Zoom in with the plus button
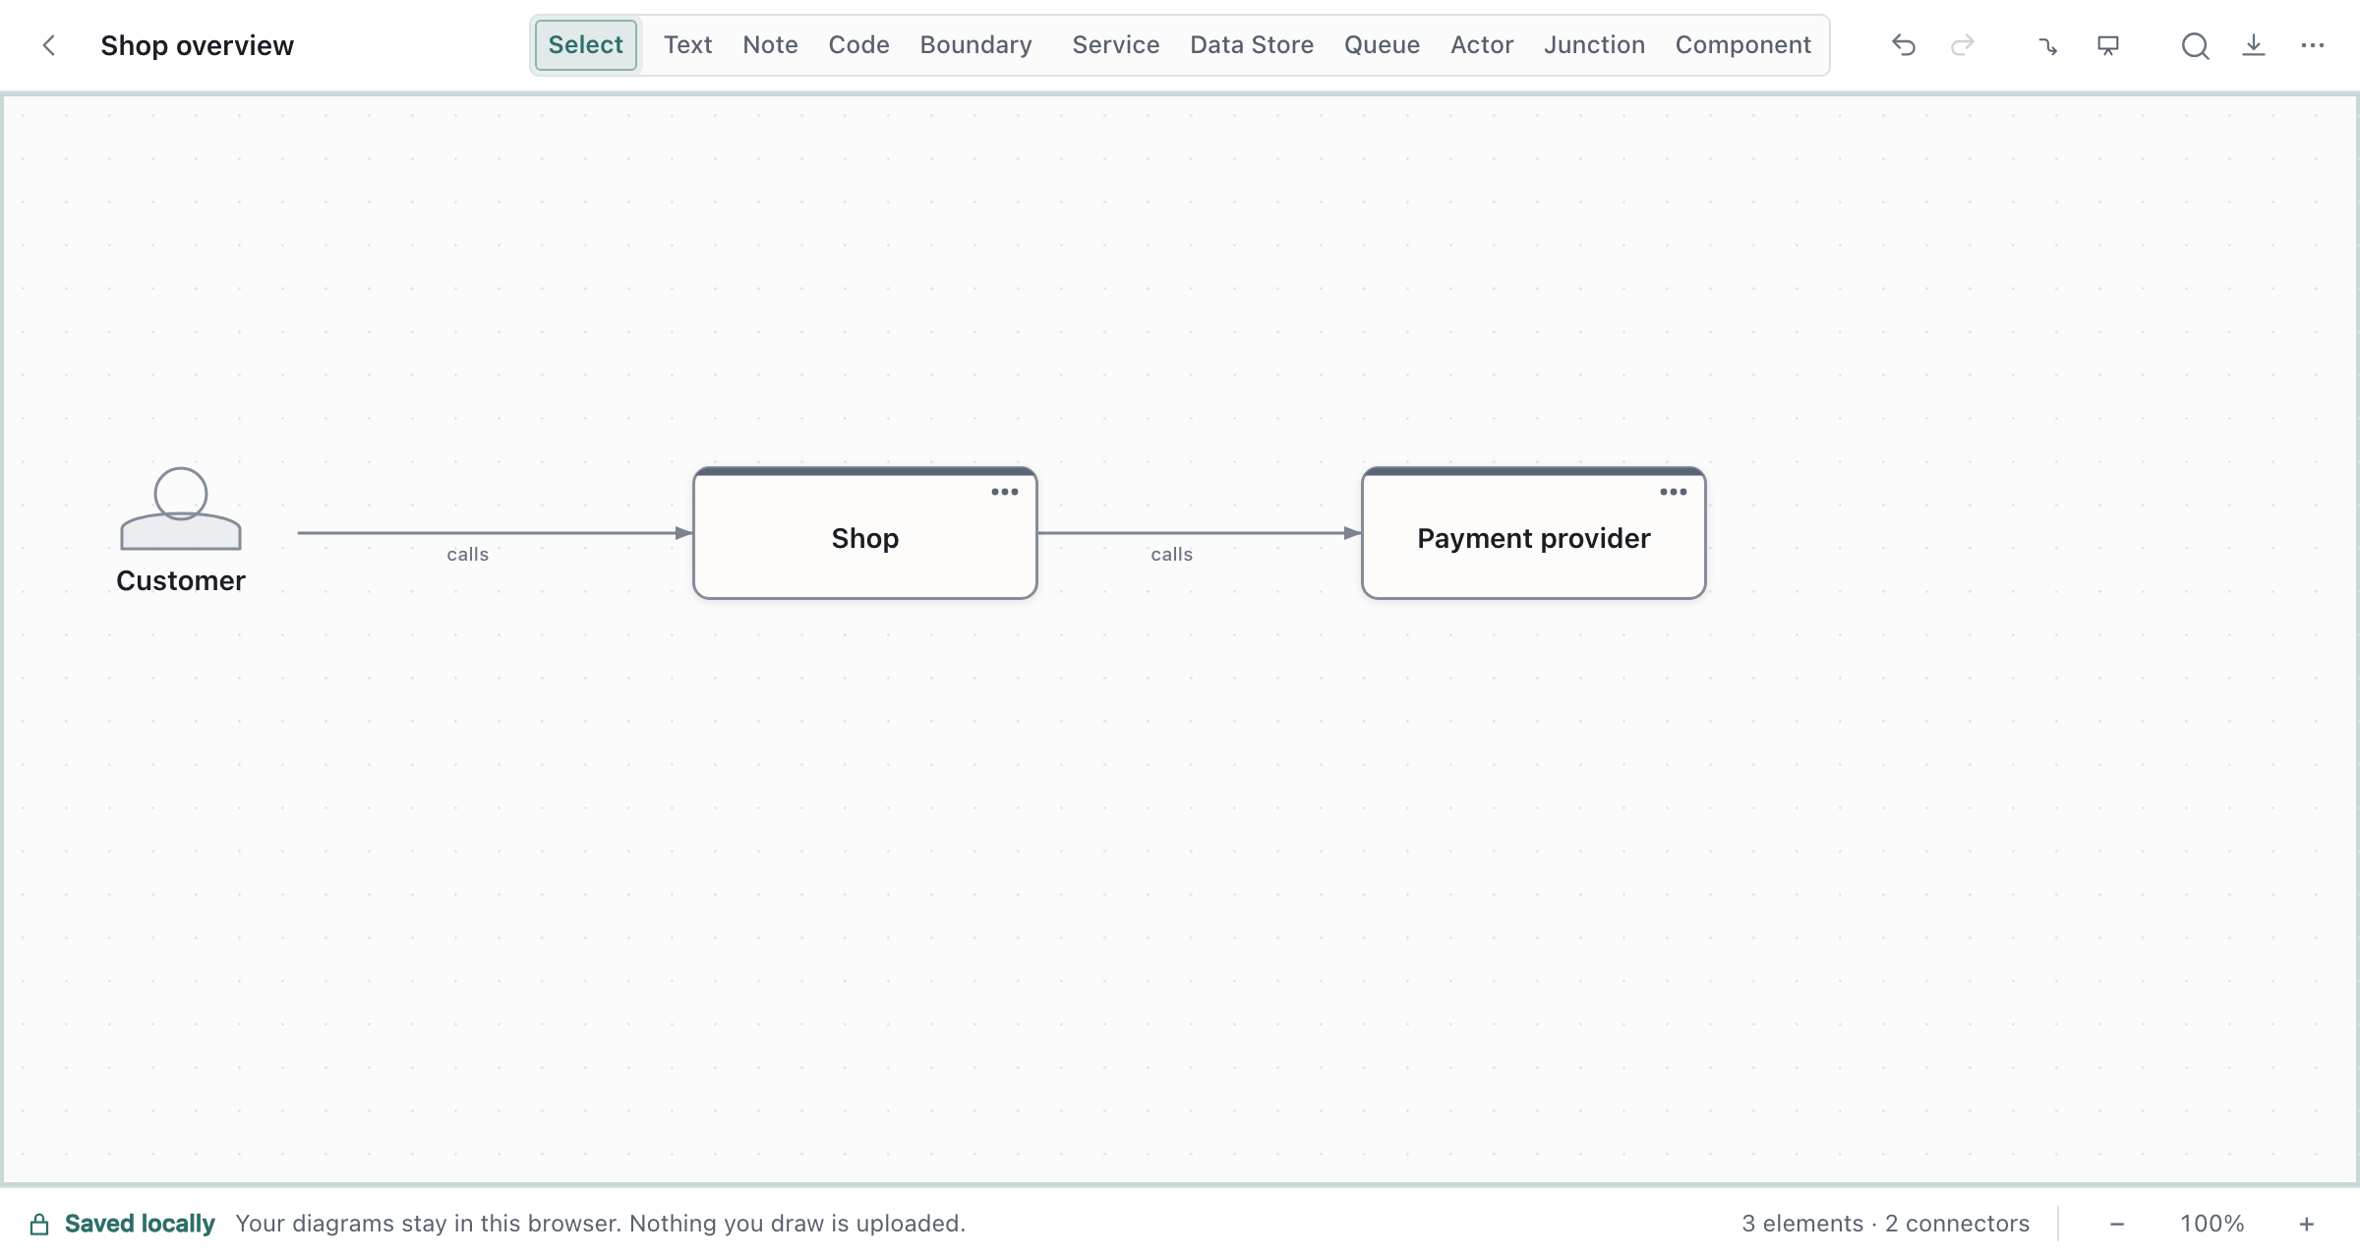 click(2307, 1224)
